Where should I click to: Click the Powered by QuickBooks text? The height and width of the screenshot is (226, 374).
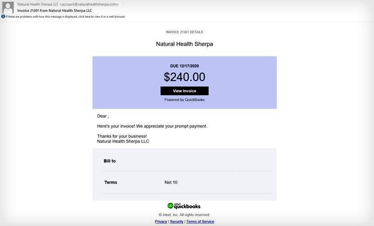coord(184,100)
